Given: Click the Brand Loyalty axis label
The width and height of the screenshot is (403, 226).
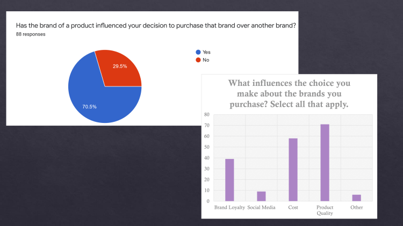Looking at the screenshot, I should point(229,207).
